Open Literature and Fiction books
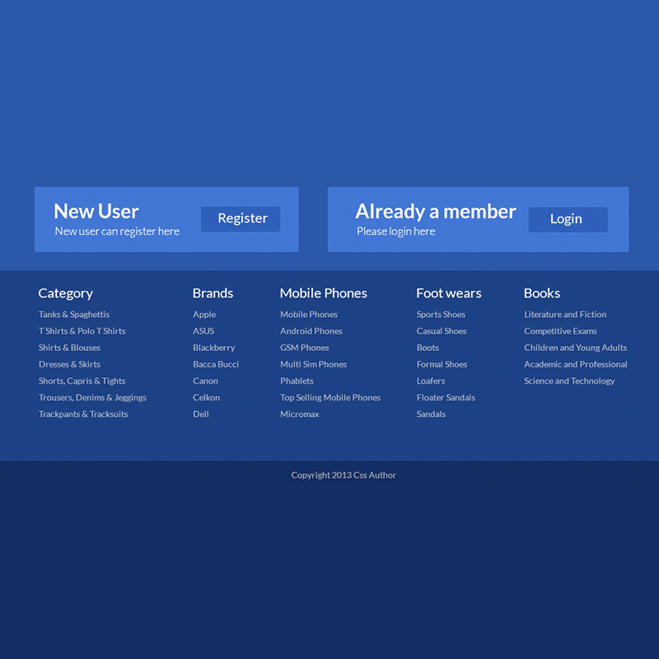Image resolution: width=659 pixels, height=659 pixels. coord(565,315)
